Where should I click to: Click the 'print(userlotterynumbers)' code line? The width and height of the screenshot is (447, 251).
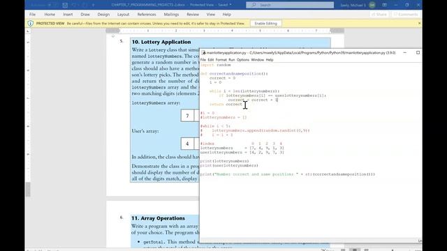pyautogui.click(x=229, y=165)
